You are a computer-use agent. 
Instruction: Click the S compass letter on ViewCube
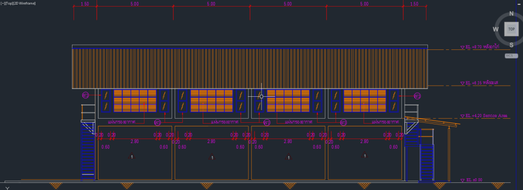coord(512,45)
